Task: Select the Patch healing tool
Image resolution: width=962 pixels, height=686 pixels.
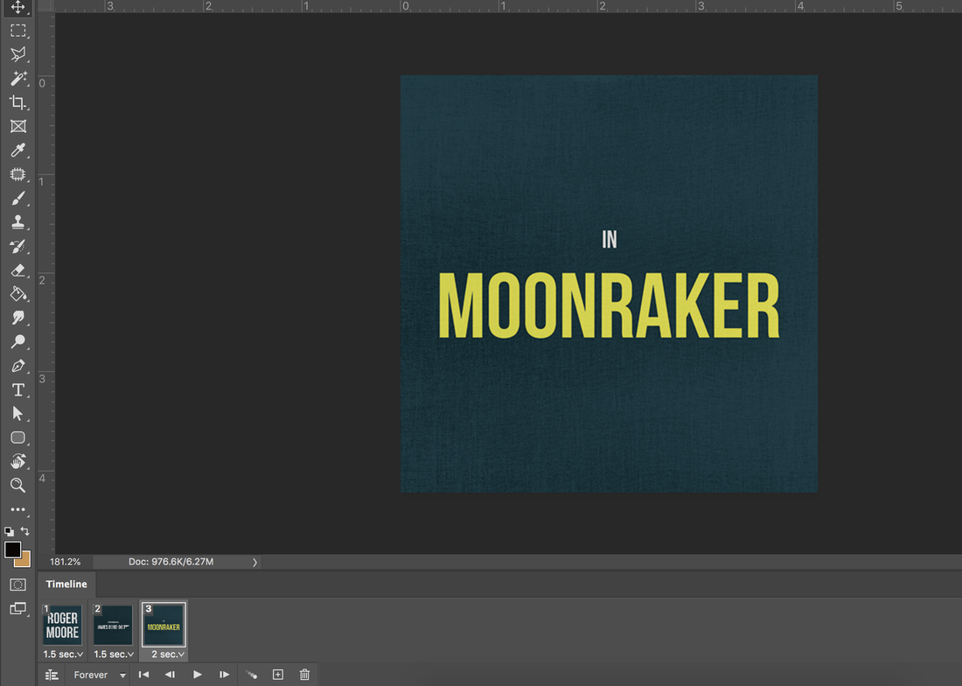Action: 17,174
